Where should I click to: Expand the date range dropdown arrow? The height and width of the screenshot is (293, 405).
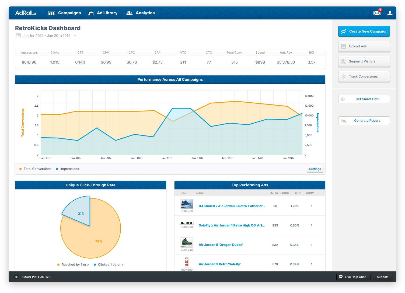point(75,36)
